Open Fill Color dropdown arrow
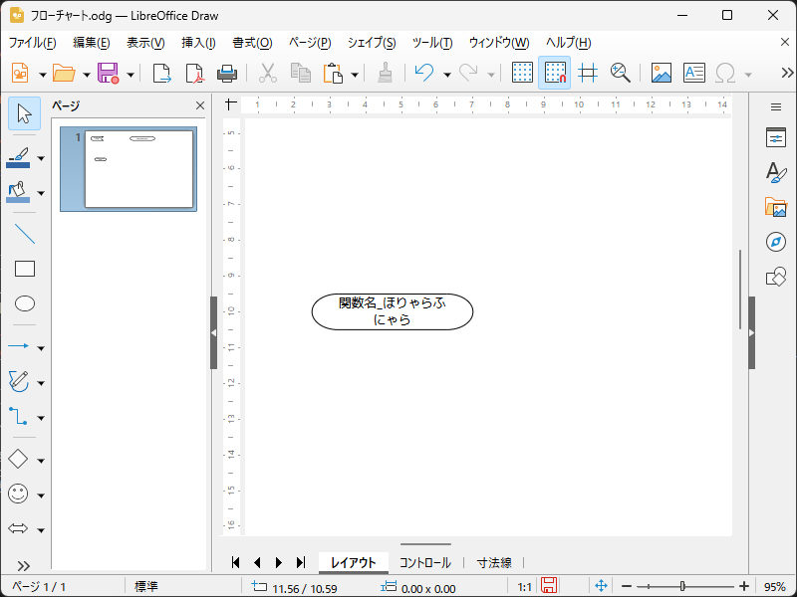 pos(41,193)
